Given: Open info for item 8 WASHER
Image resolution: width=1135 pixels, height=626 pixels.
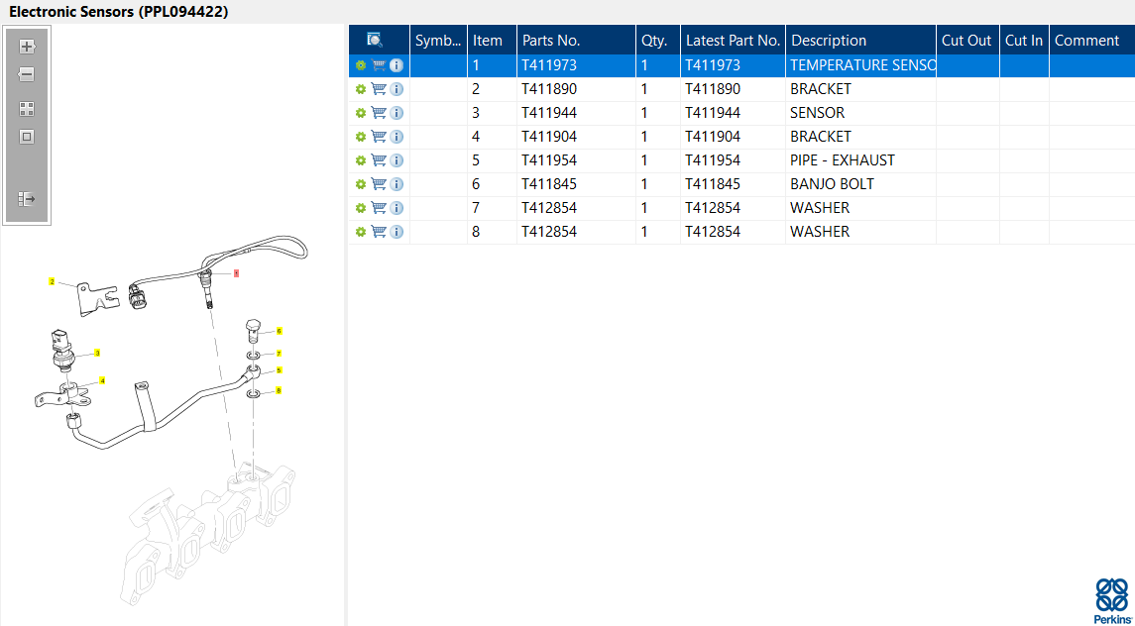Looking at the screenshot, I should pyautogui.click(x=396, y=233).
